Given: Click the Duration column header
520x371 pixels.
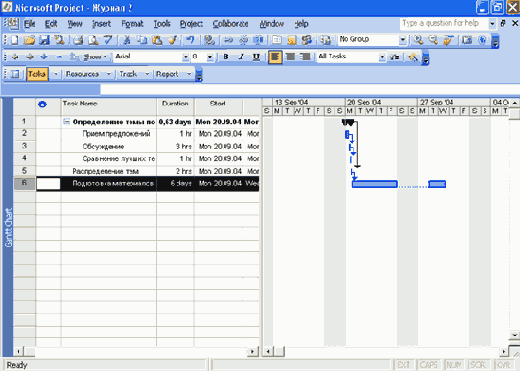Looking at the screenshot, I should (x=176, y=106).
